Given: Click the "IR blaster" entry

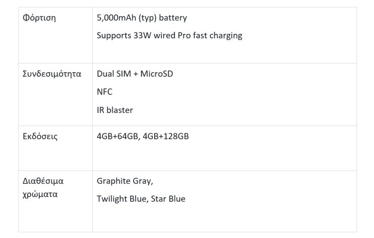Looking at the screenshot, I should (115, 110).
